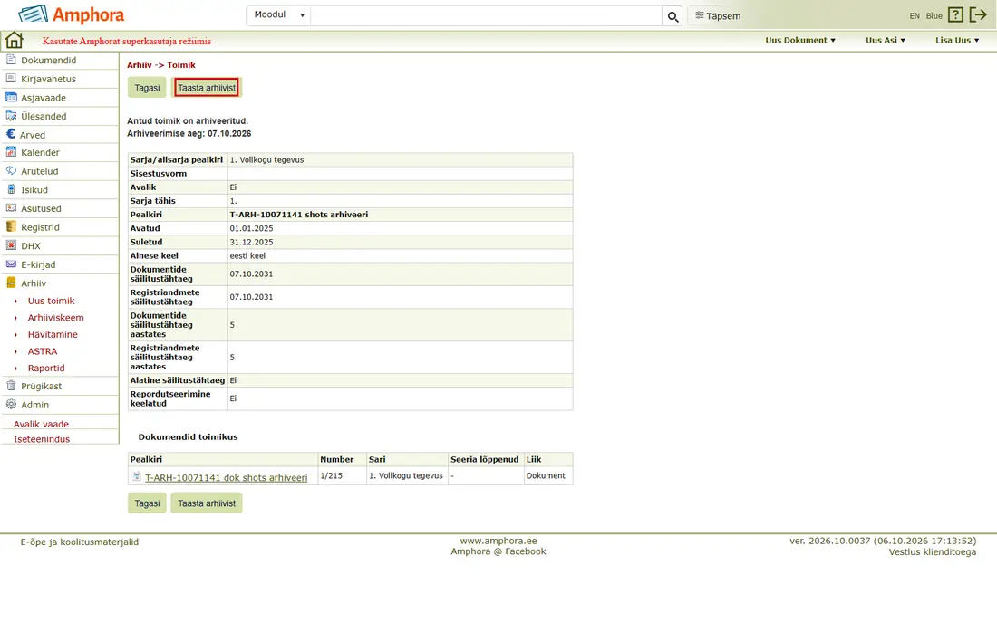This screenshot has width=997, height=623.
Task: Click into the top search field
Action: click(486, 15)
